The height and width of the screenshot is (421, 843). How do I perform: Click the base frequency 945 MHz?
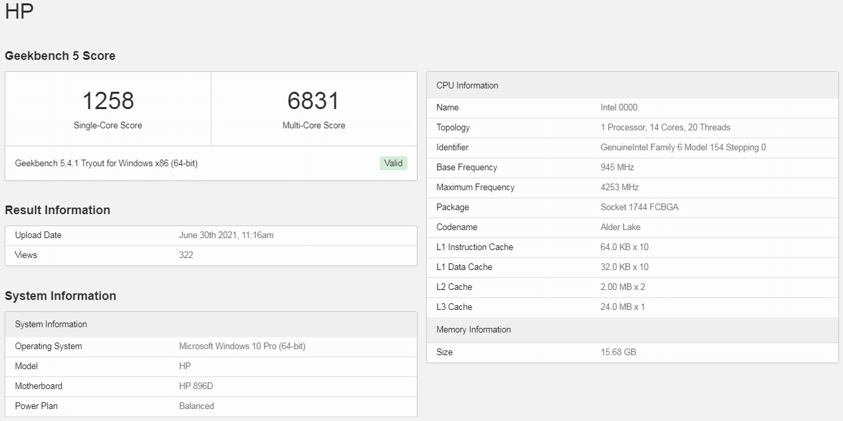(x=618, y=168)
